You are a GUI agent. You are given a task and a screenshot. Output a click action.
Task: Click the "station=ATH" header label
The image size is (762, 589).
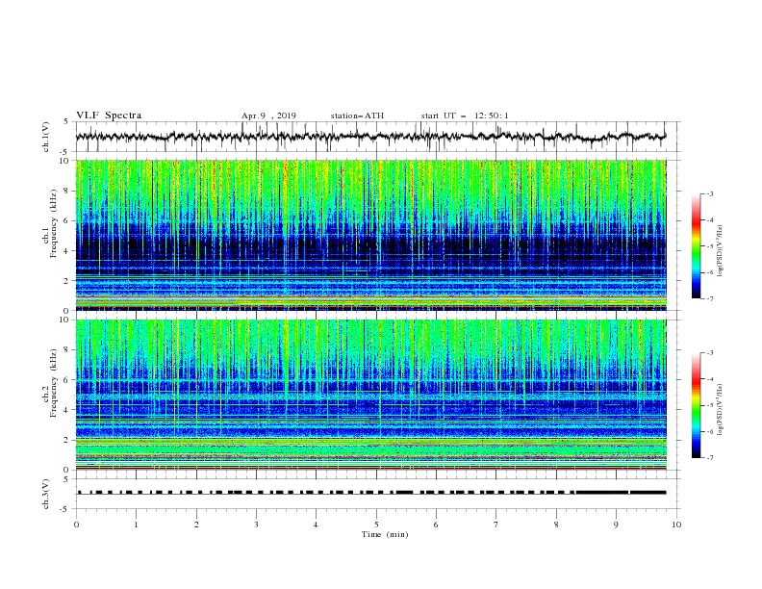(357, 115)
